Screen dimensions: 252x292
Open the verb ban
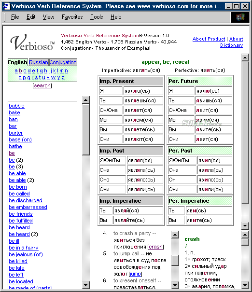[13, 119]
